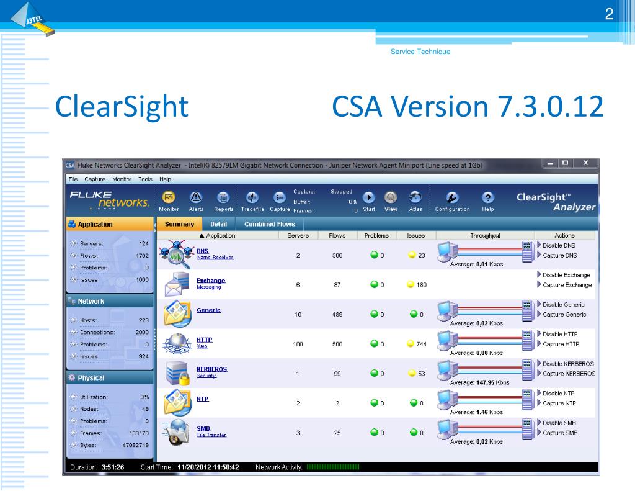
Task: Open the Generic application link
Action: (x=208, y=310)
